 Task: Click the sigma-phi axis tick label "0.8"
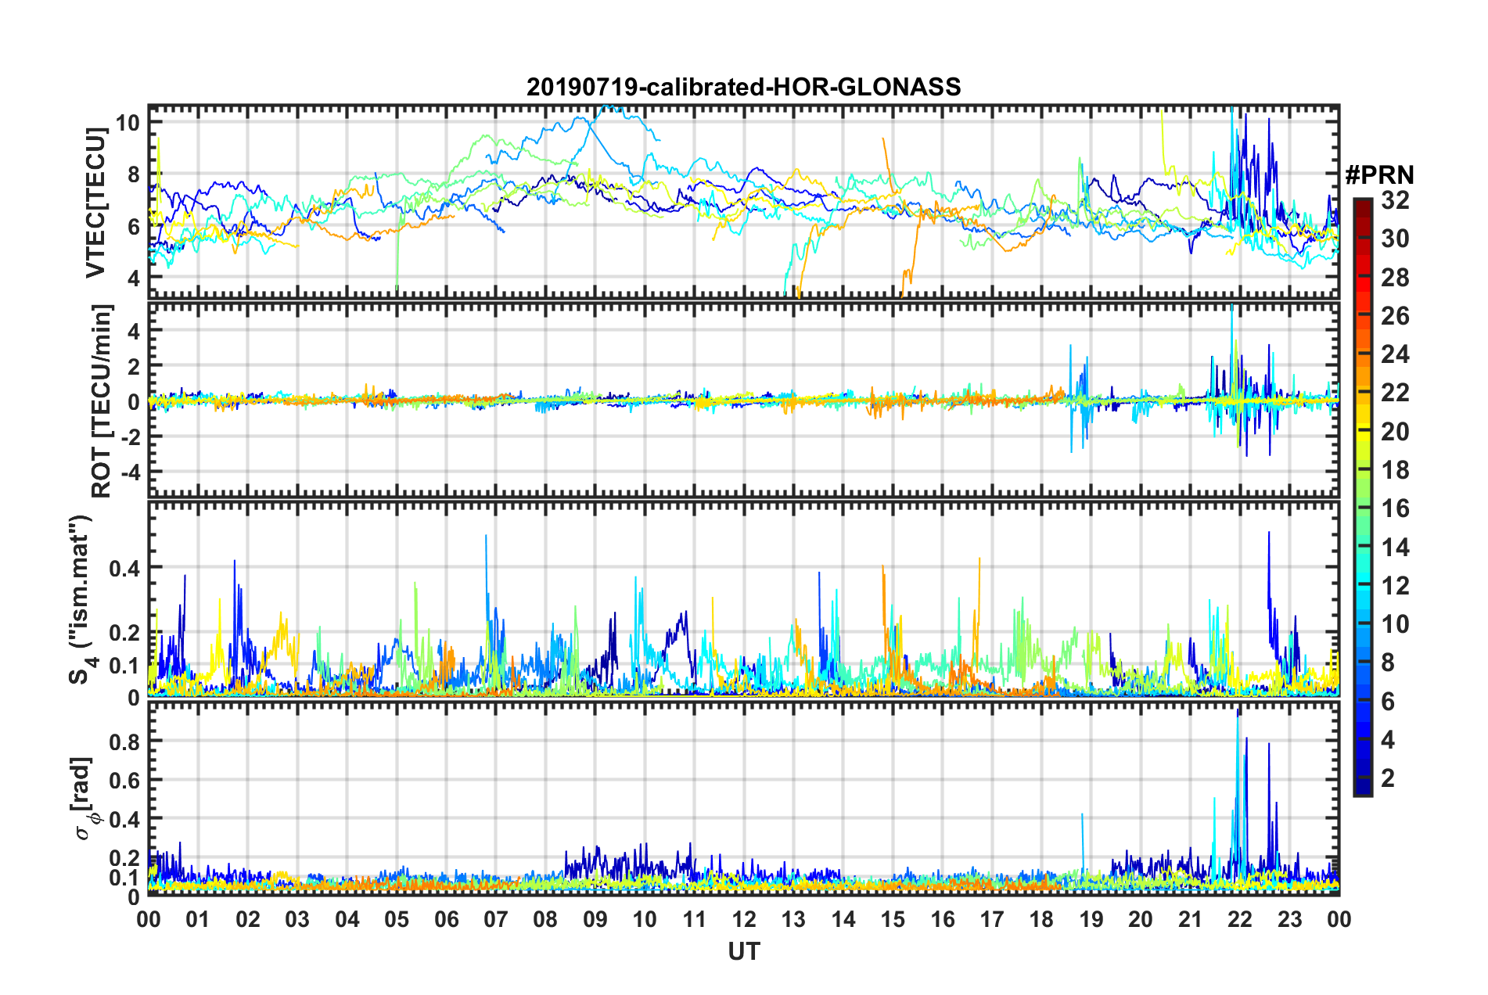coord(124,741)
